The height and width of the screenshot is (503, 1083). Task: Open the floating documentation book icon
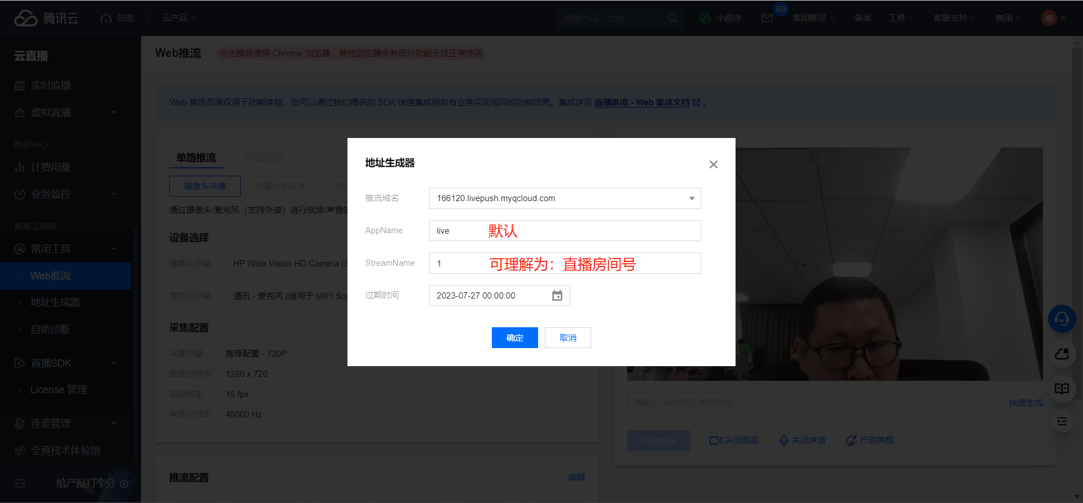tap(1062, 389)
